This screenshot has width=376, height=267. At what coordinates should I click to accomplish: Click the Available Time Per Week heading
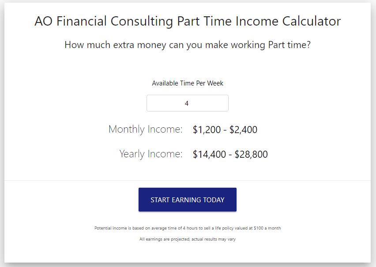coord(187,83)
